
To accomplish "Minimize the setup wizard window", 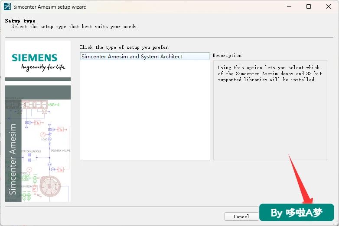I will (x=289, y=6).
